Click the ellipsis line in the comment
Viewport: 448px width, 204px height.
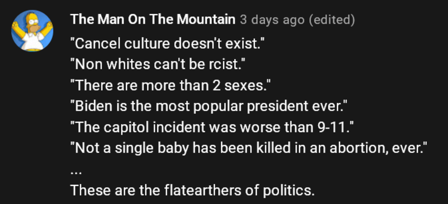[74, 171]
